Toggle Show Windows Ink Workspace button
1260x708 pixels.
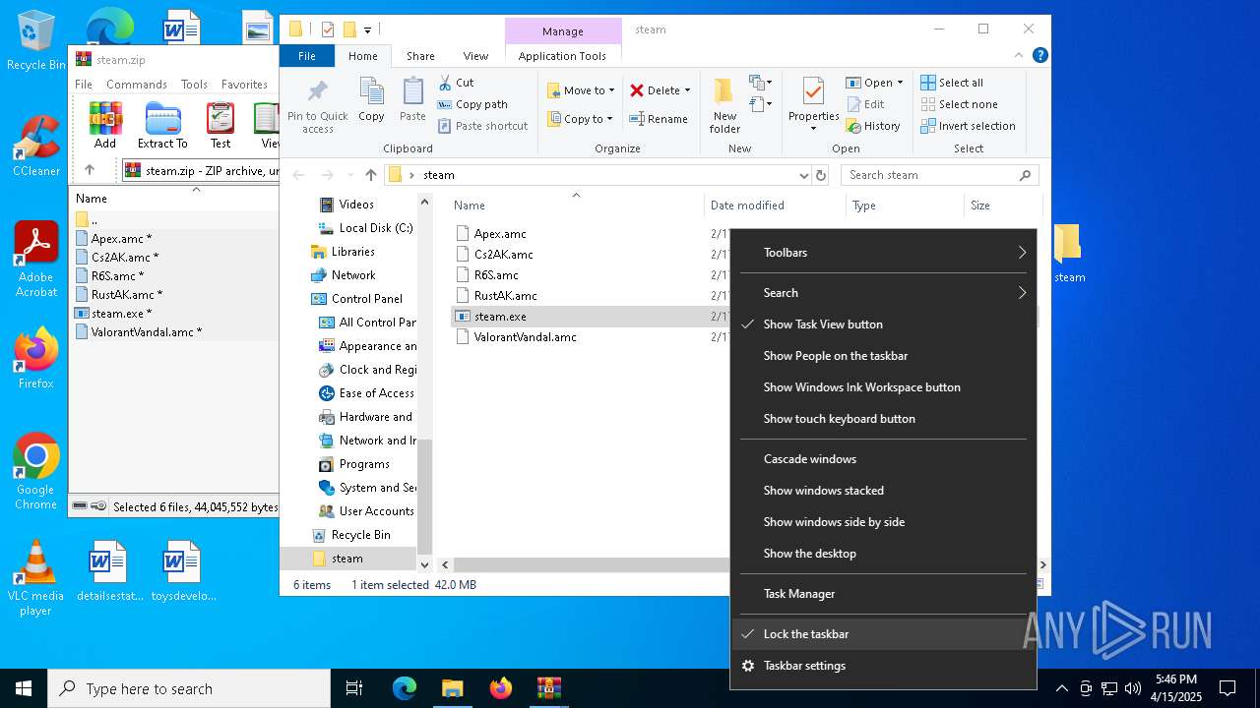883,387
